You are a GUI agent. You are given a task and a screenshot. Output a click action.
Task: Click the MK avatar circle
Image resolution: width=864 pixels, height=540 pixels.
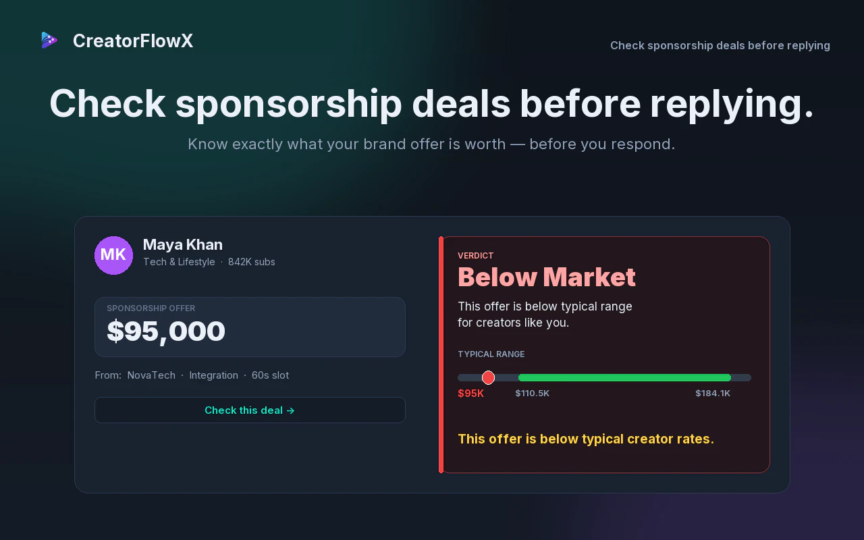113,255
